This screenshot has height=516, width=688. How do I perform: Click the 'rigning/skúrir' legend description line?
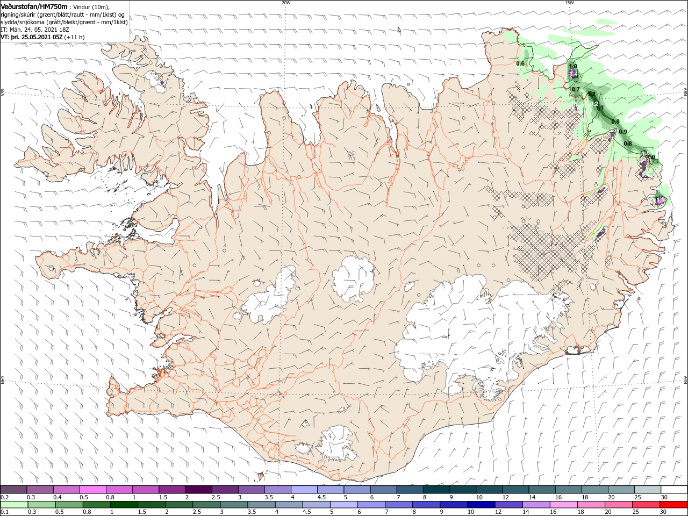click(x=63, y=15)
